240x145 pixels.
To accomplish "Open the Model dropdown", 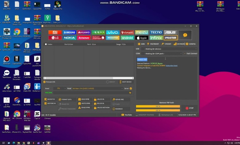I will click(x=98, y=89).
